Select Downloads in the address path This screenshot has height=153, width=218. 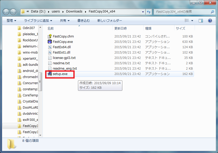click(x=74, y=11)
